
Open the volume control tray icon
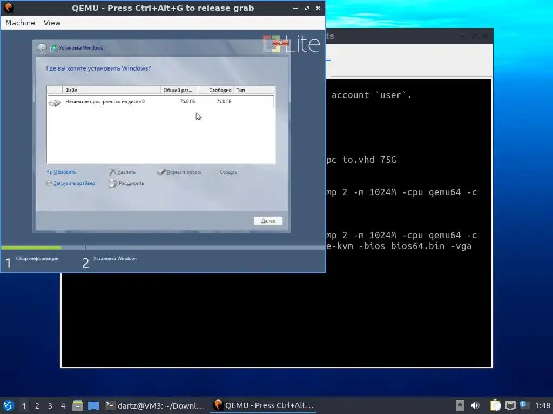point(475,405)
